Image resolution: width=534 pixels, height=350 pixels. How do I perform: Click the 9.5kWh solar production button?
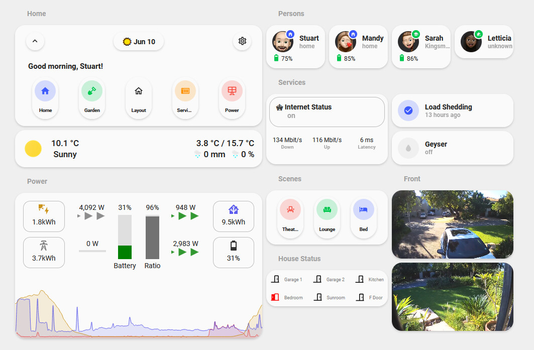pyautogui.click(x=233, y=216)
